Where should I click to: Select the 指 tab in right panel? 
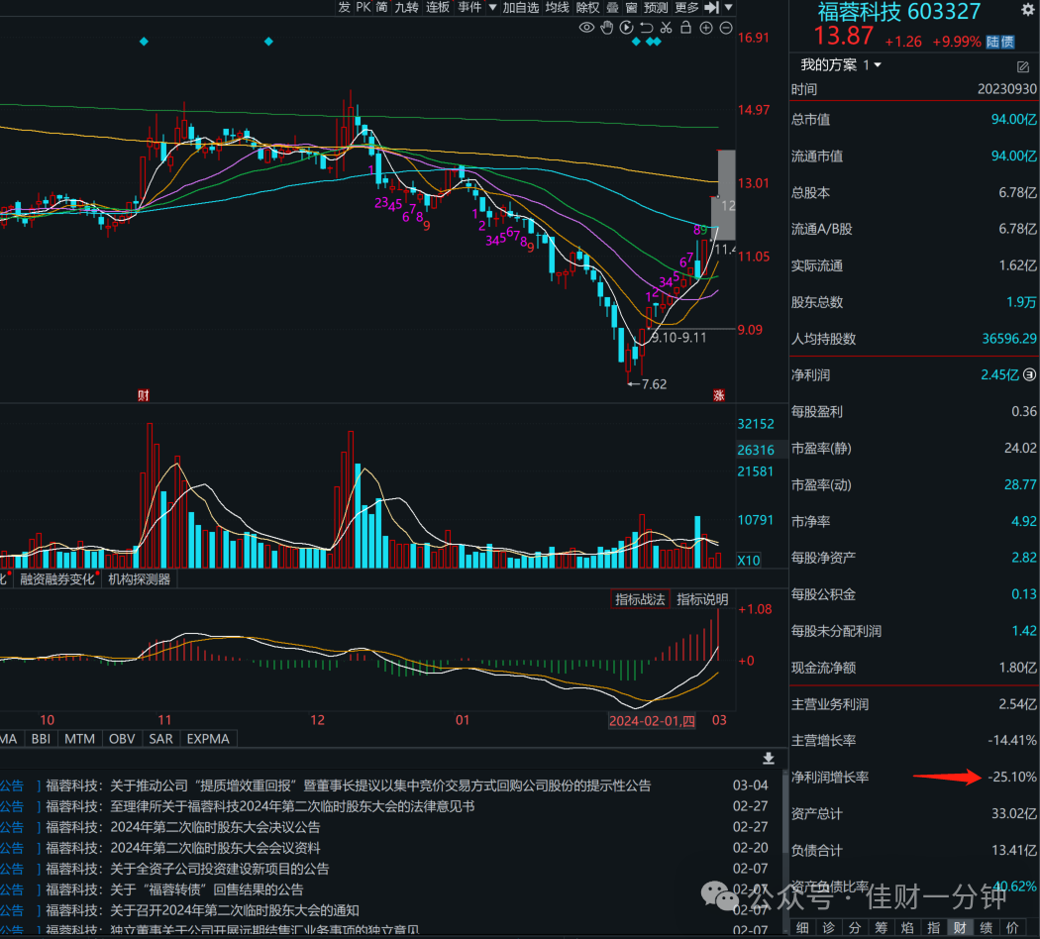(933, 928)
